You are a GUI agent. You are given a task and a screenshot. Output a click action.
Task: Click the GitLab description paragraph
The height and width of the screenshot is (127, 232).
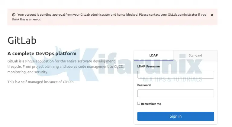(x=60, y=67)
